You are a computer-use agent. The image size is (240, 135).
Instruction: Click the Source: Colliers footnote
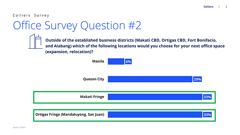[x=19, y=127]
